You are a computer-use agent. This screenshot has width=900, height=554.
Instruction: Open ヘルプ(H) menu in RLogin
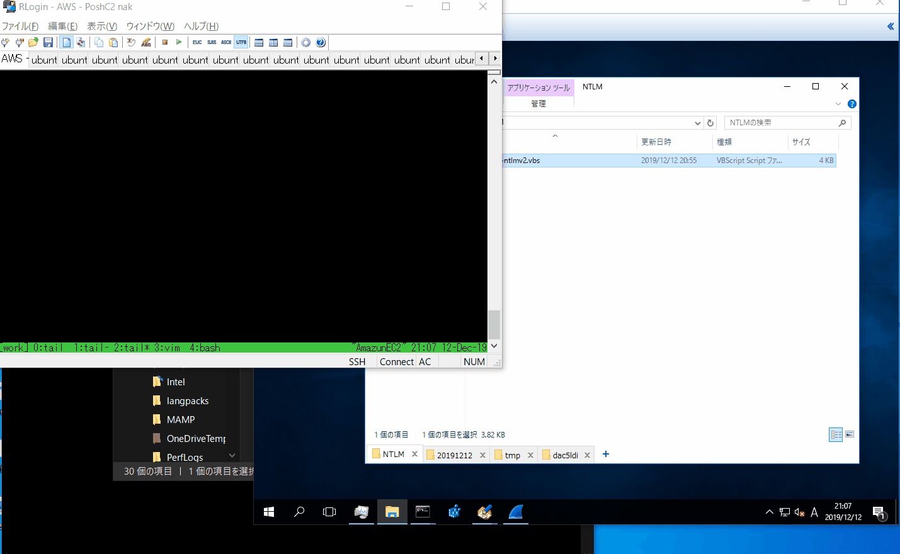[x=202, y=26]
